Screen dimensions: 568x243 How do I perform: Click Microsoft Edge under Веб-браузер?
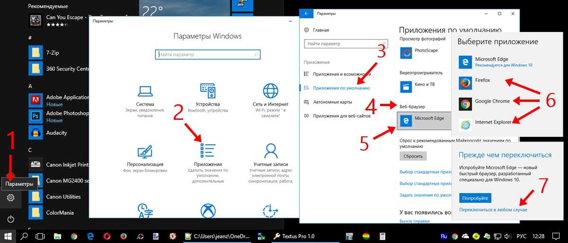[425, 120]
